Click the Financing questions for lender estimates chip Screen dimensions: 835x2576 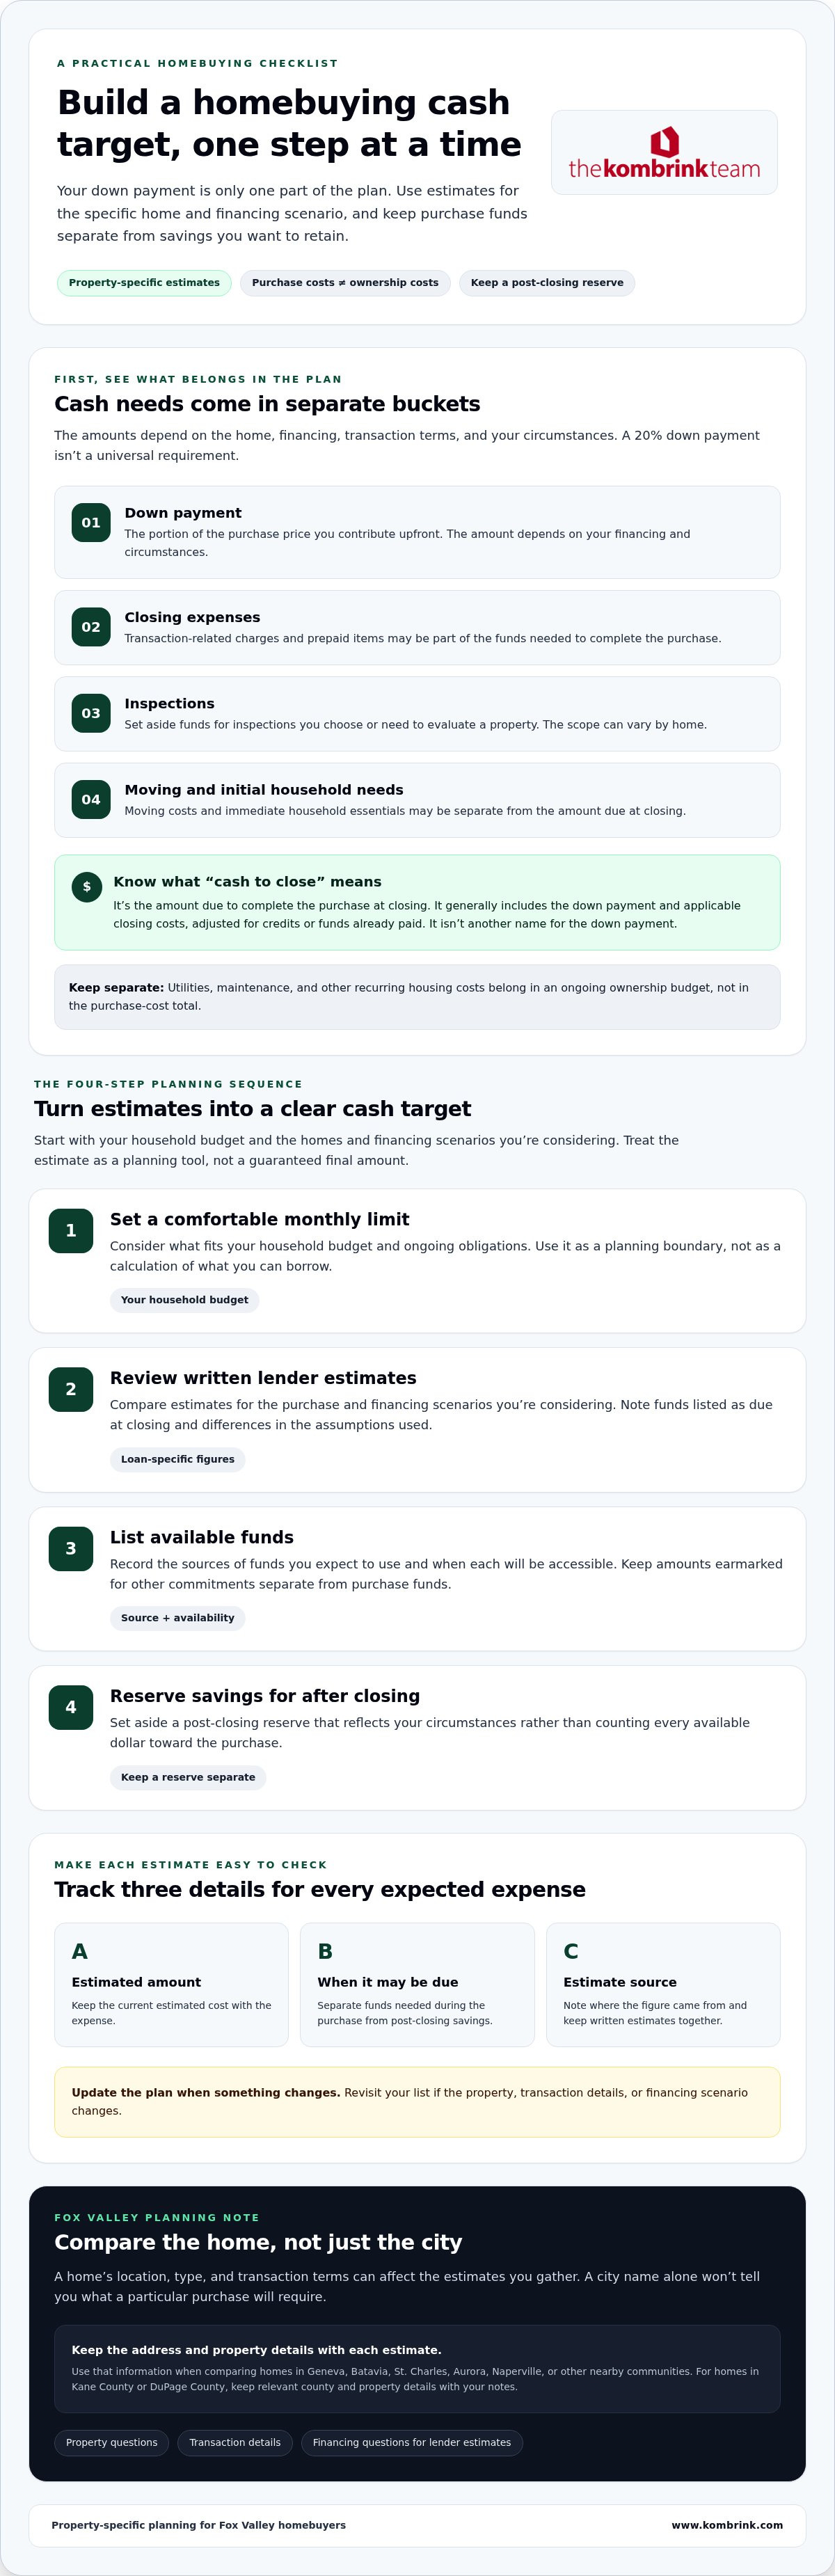point(412,2443)
